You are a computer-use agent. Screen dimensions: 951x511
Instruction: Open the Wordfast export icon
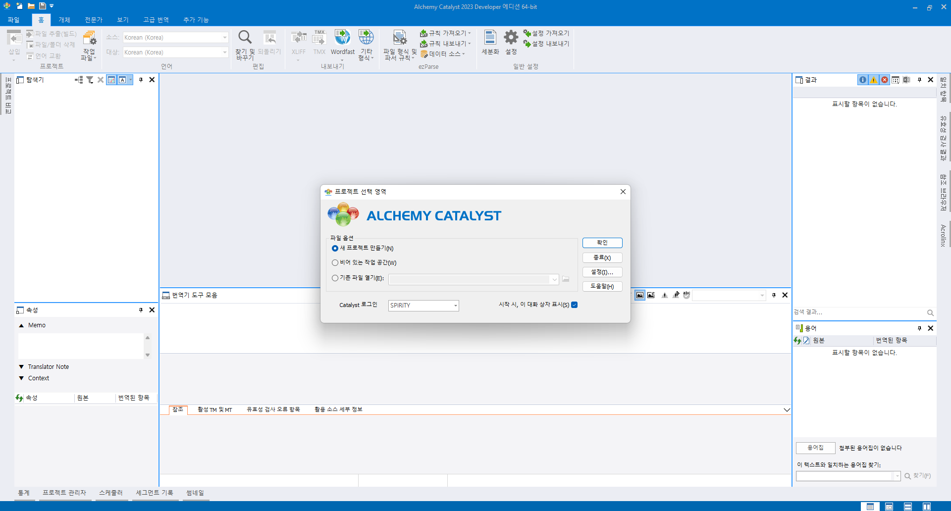click(x=342, y=37)
